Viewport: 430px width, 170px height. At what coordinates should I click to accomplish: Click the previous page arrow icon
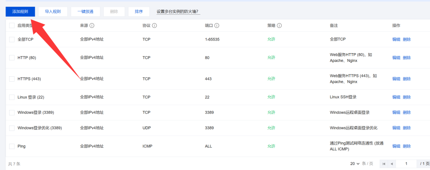tap(392, 164)
